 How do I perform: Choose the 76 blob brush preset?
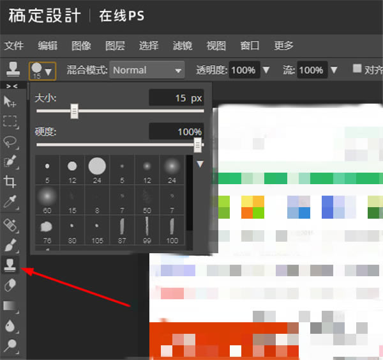point(47,230)
